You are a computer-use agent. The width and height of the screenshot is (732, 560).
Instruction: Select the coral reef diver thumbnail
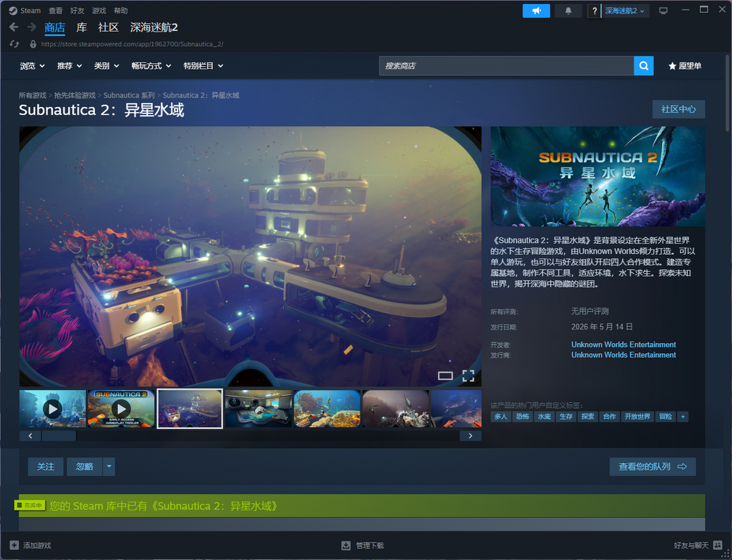coord(327,409)
